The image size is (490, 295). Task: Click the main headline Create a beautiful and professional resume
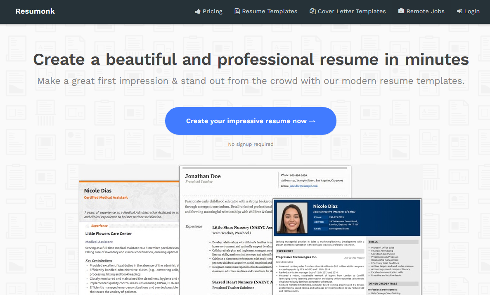[x=251, y=59]
